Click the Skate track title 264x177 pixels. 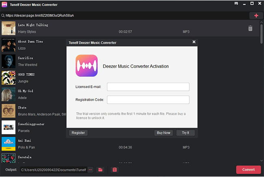[22, 108]
